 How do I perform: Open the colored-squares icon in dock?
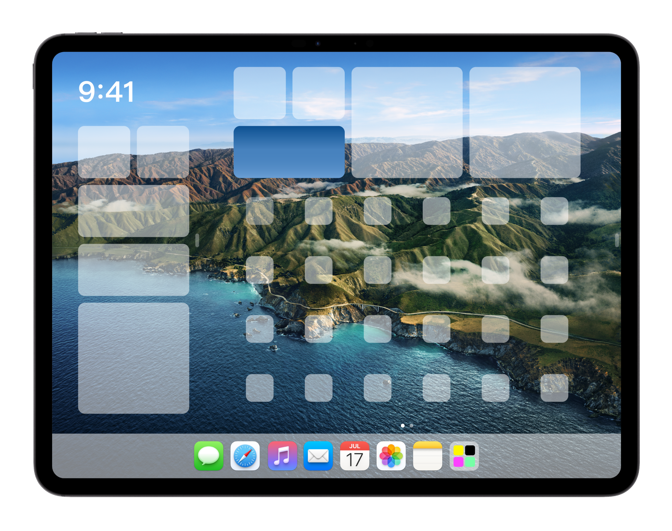(x=464, y=456)
